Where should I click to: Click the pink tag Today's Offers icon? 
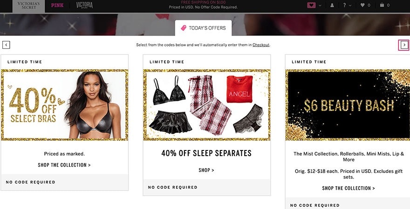[x=184, y=28]
